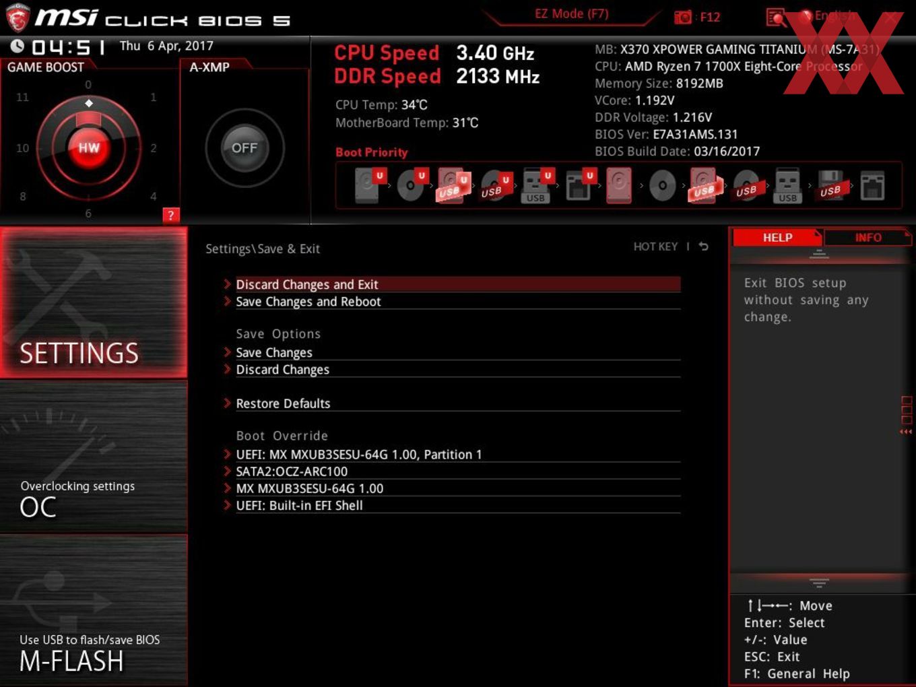The height and width of the screenshot is (687, 916).
Task: Click the red question mark under Game Boost
Action: tap(170, 215)
